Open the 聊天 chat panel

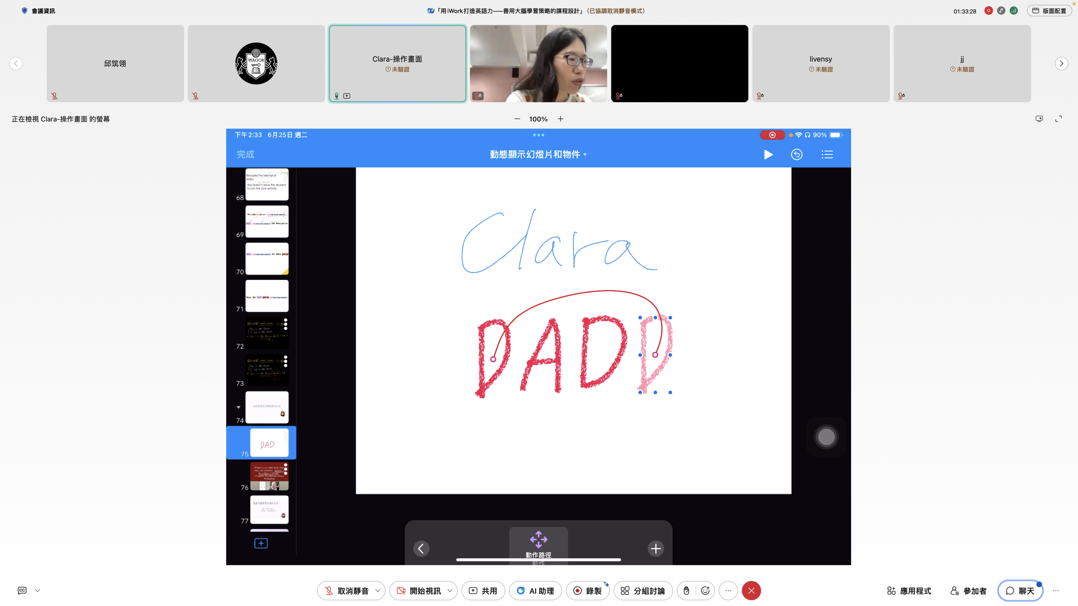(x=1020, y=590)
